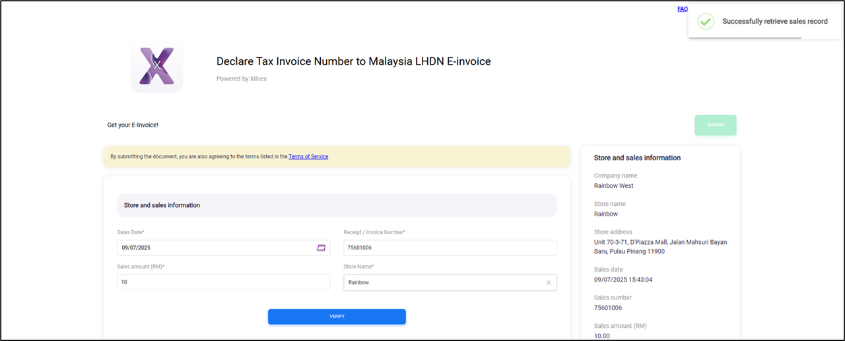Select the Rainbow West company name

click(613, 186)
